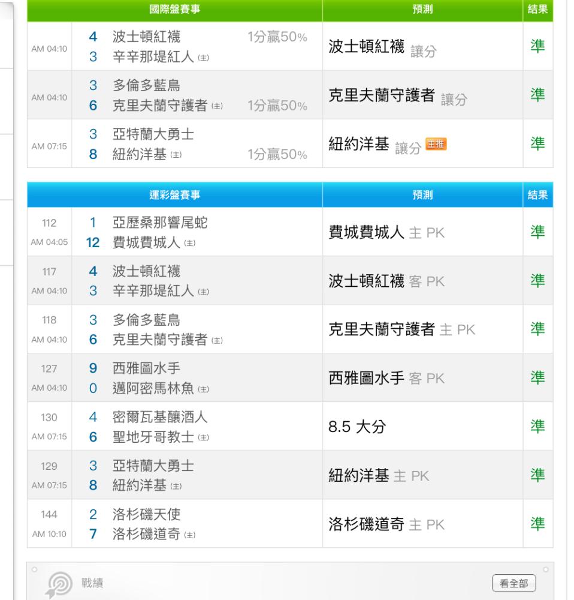
Task: Click prediction 波士頓紅襪 讓分
Action: coord(382,47)
